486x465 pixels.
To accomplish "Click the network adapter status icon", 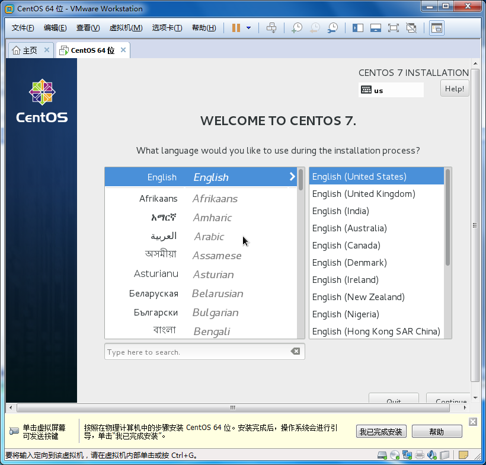I will coord(407,456).
